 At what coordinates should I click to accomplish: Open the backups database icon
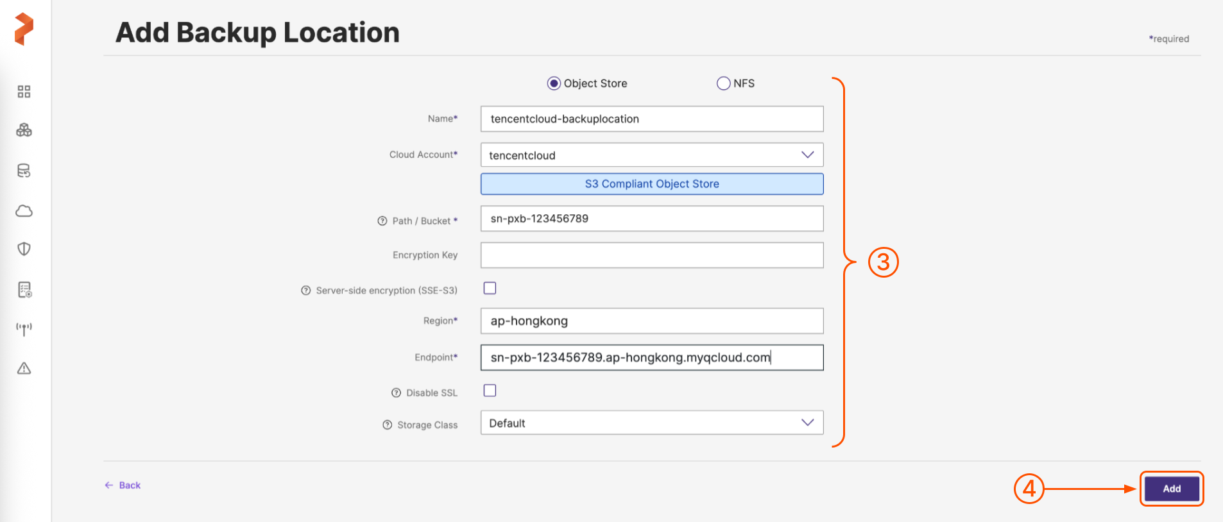coord(24,171)
